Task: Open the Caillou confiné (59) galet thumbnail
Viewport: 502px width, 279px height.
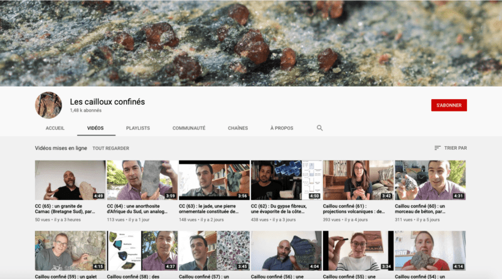Action: 70,251
